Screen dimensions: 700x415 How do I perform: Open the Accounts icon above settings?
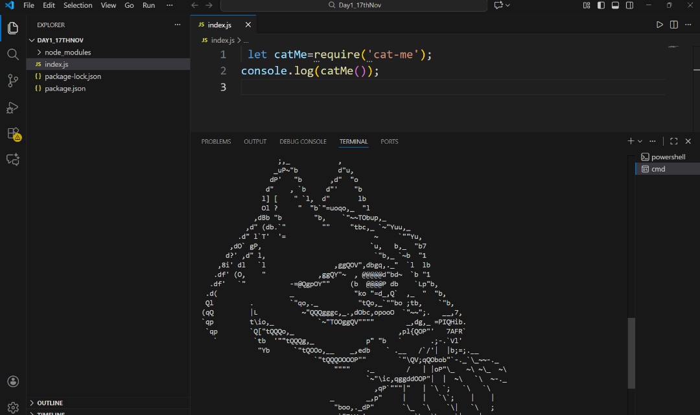12,381
